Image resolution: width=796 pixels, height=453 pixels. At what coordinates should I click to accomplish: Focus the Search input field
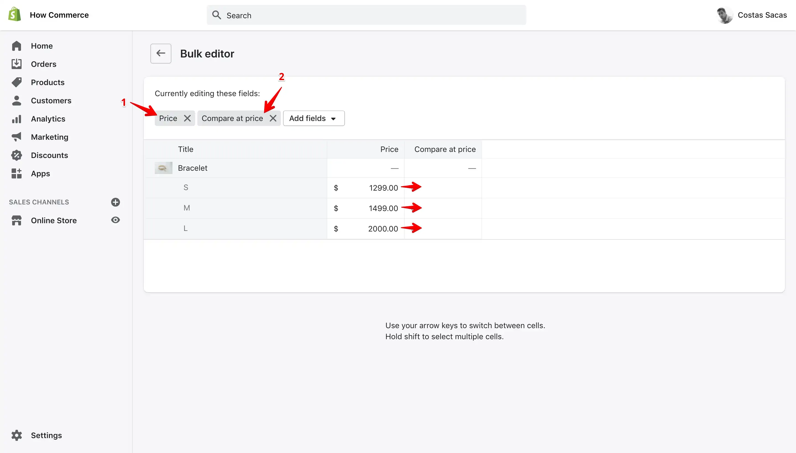(366, 15)
